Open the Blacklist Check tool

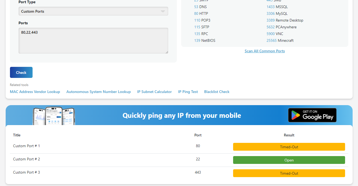click(x=217, y=92)
